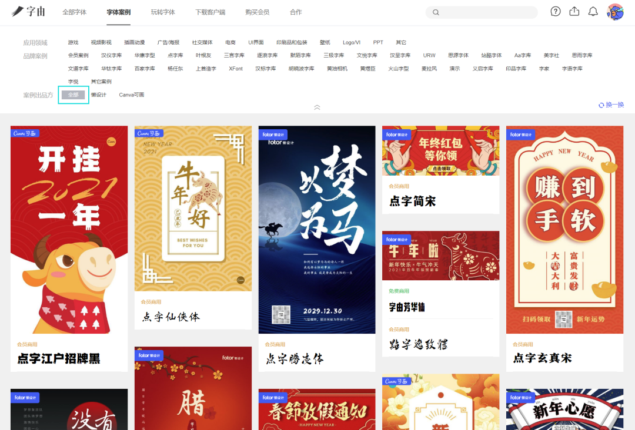This screenshot has height=430, width=635.
Task: Open 下载客户端 in the navigation
Action: pyautogui.click(x=210, y=12)
